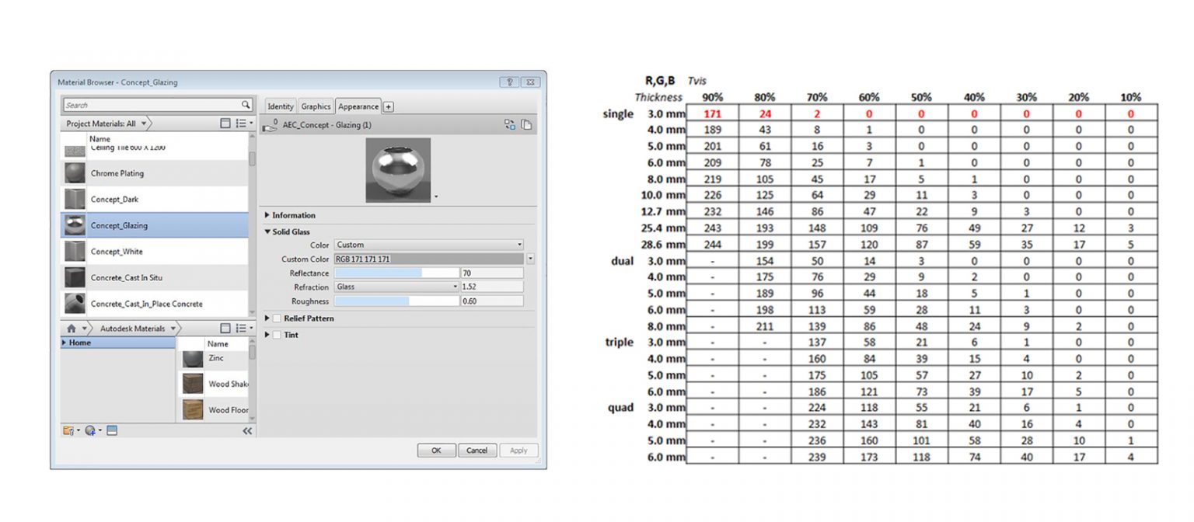1194x522 pixels.
Task: Switch material list to thumbnail view icon
Action: pos(225,123)
